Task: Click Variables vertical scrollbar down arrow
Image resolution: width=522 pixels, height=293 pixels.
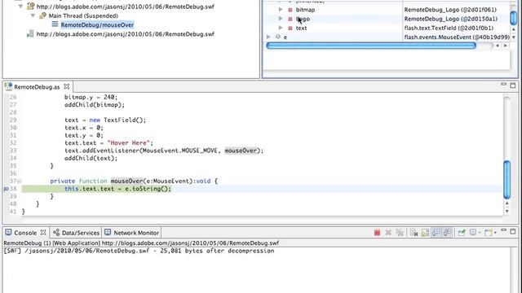Action: pyautogui.click(x=514, y=37)
